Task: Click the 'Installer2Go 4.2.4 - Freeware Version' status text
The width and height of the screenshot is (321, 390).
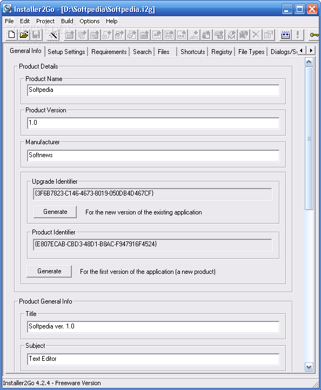Action: click(x=52, y=383)
